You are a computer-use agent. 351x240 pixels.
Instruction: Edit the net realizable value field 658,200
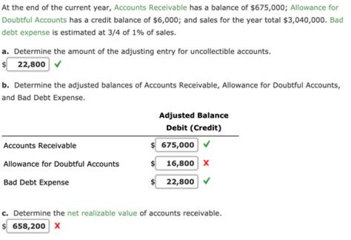pos(28,226)
